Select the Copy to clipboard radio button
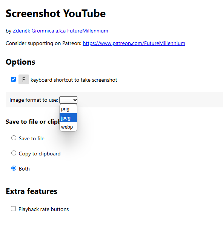The width and height of the screenshot is (223, 225). tap(14, 153)
